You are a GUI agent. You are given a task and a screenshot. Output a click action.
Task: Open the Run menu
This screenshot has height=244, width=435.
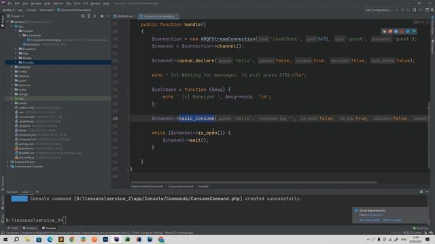tap(69, 3)
